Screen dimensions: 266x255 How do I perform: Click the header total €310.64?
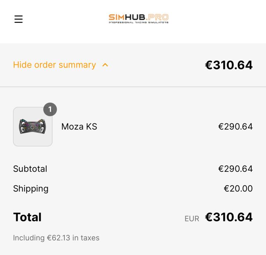229,65
